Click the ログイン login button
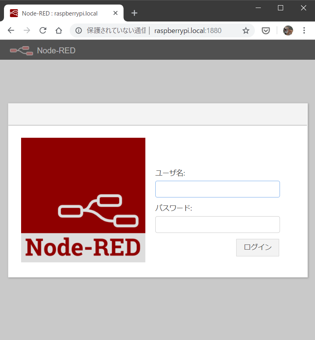The width and height of the screenshot is (315, 340). [258, 247]
